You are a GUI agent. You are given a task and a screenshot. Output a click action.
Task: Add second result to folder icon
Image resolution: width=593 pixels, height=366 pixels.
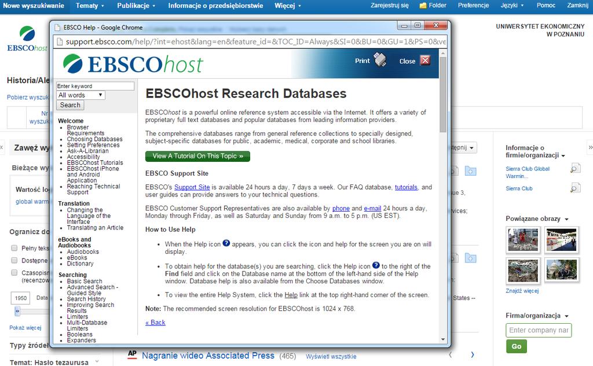[x=470, y=258]
